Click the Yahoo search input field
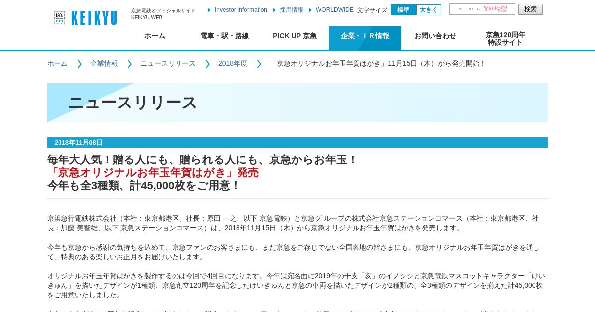This screenshot has width=595, height=312. [482, 9]
